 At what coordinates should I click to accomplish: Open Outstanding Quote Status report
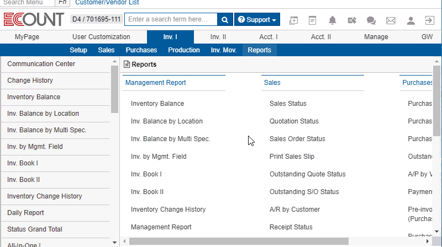[308, 174]
